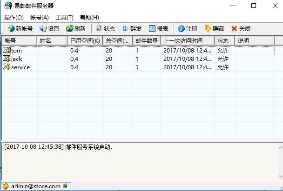
Task: Click the mailbox icon beside jack
Action: tap(7, 59)
